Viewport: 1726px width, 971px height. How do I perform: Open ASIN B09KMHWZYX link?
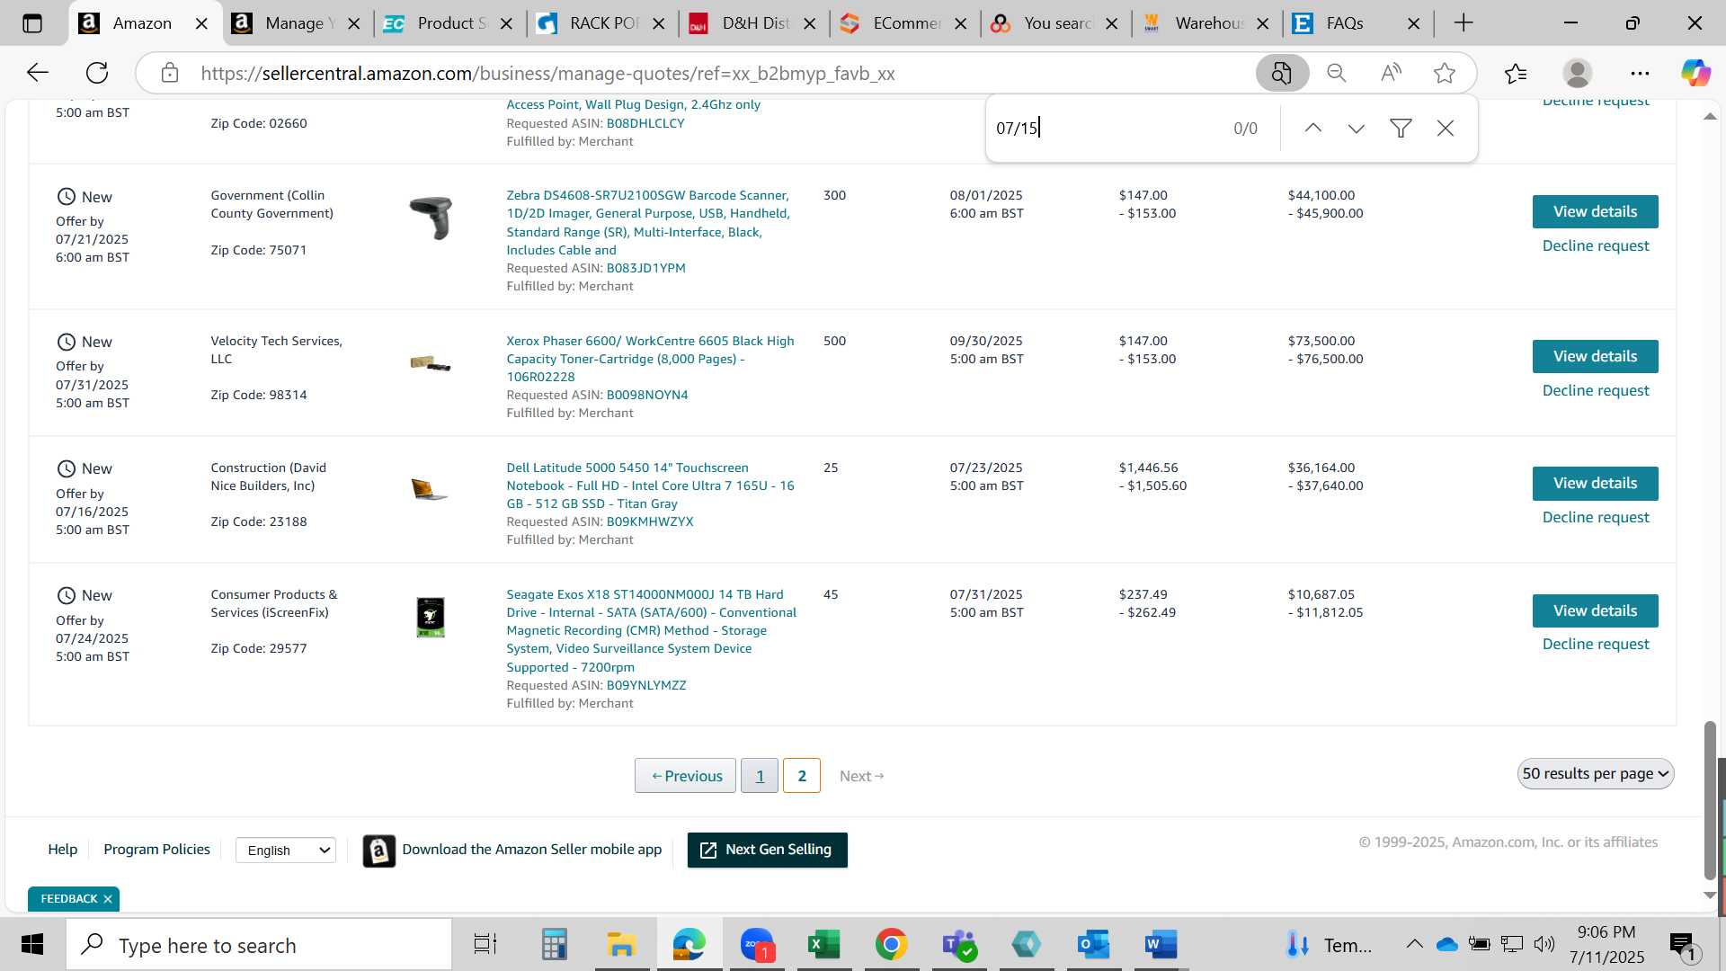point(649,521)
